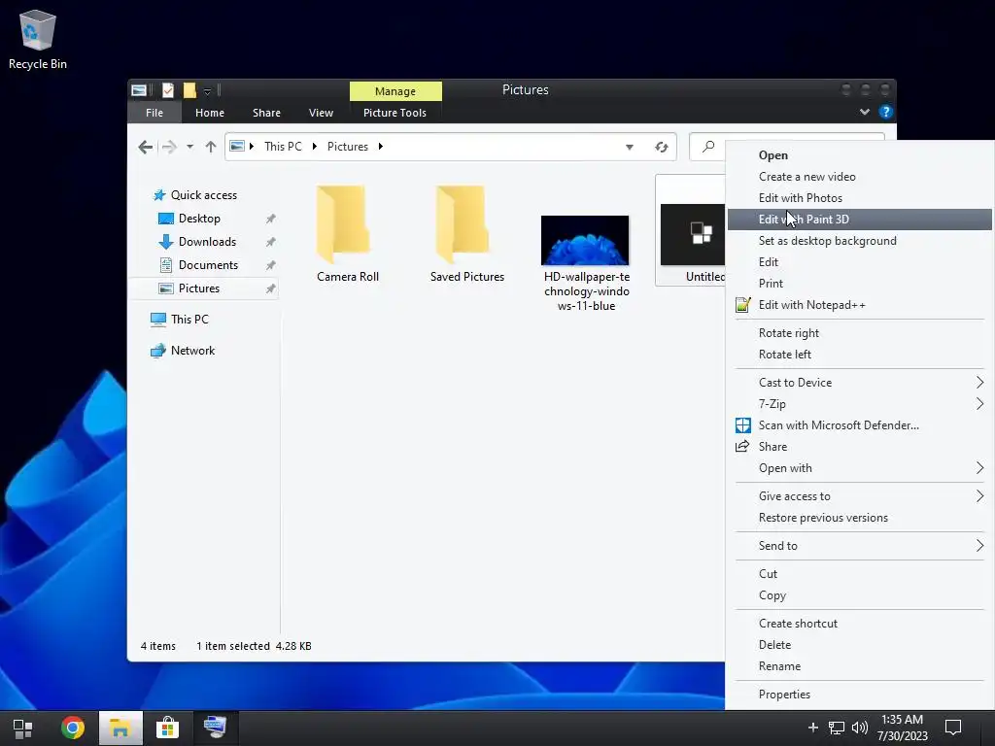
Task: Select the Camera Roll folder
Action: click(x=347, y=234)
